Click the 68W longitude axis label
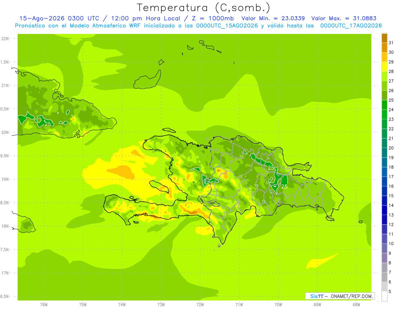The height and width of the screenshot is (309, 400). [356, 305]
